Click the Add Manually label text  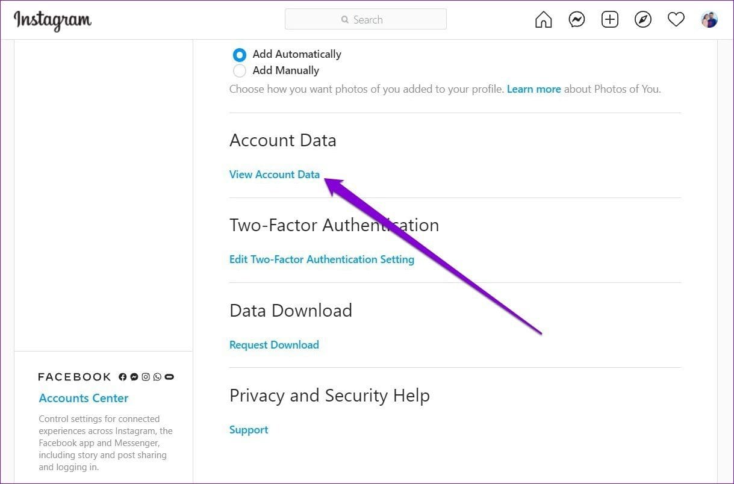point(286,70)
